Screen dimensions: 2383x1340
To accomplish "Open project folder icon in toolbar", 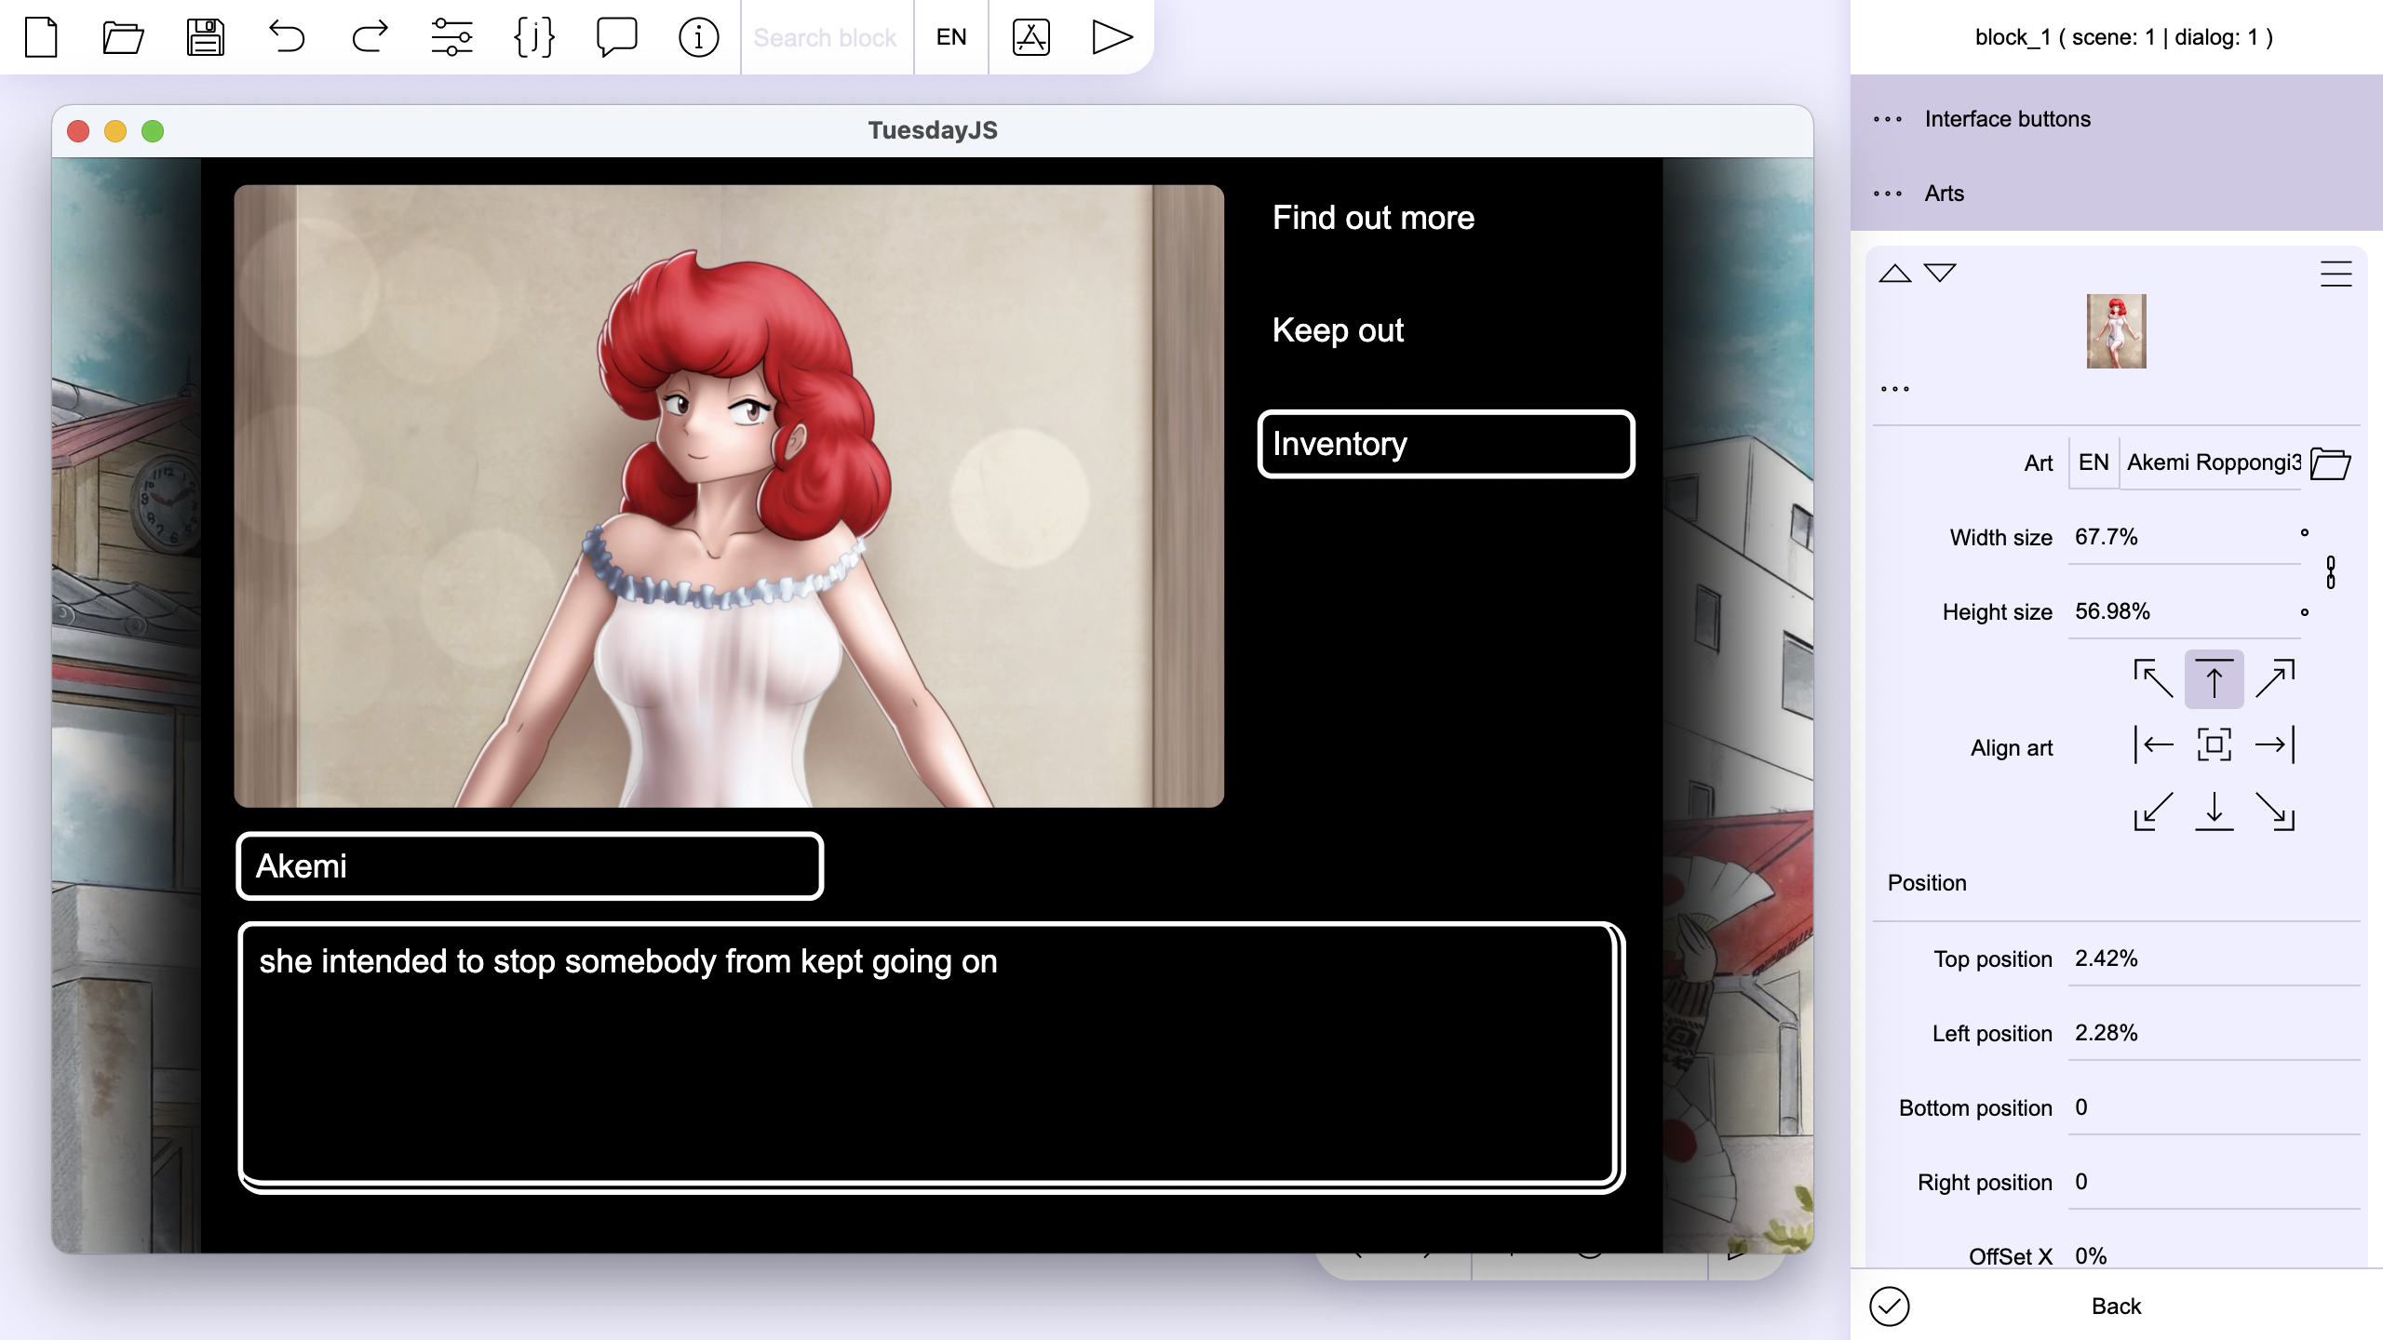I will coord(123,37).
